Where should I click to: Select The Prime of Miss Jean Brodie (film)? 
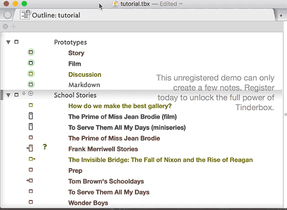click(122, 117)
